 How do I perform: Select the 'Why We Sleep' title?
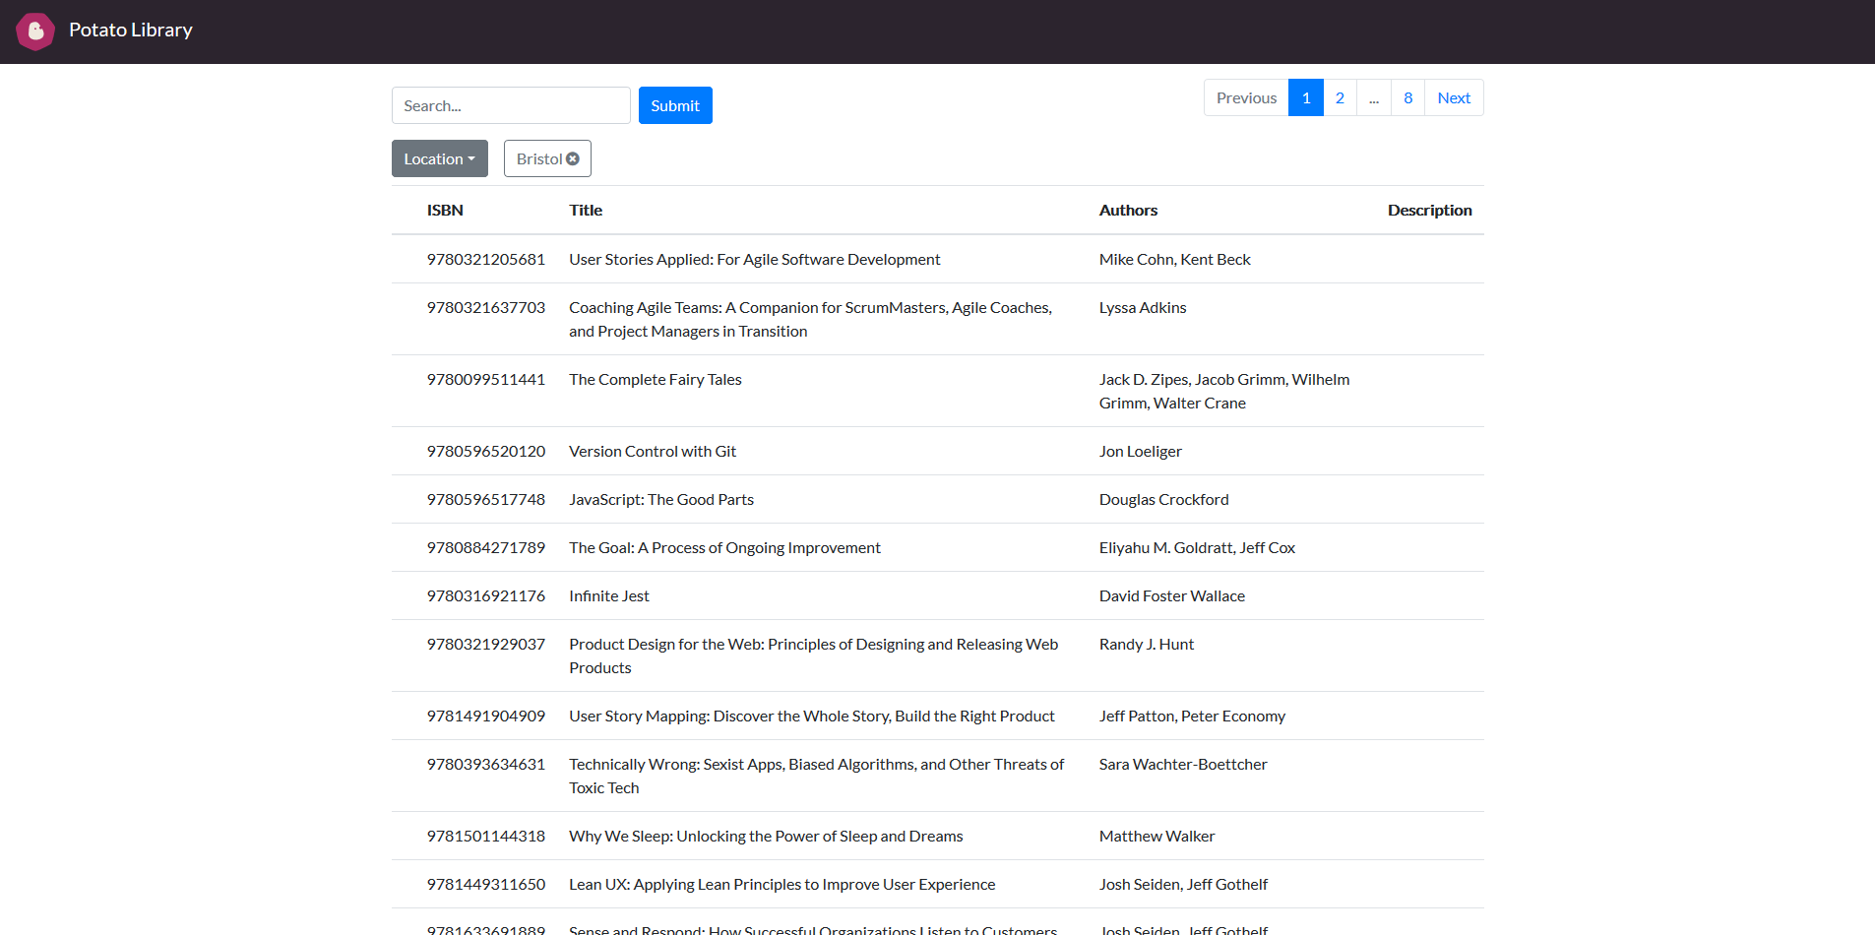766,836
